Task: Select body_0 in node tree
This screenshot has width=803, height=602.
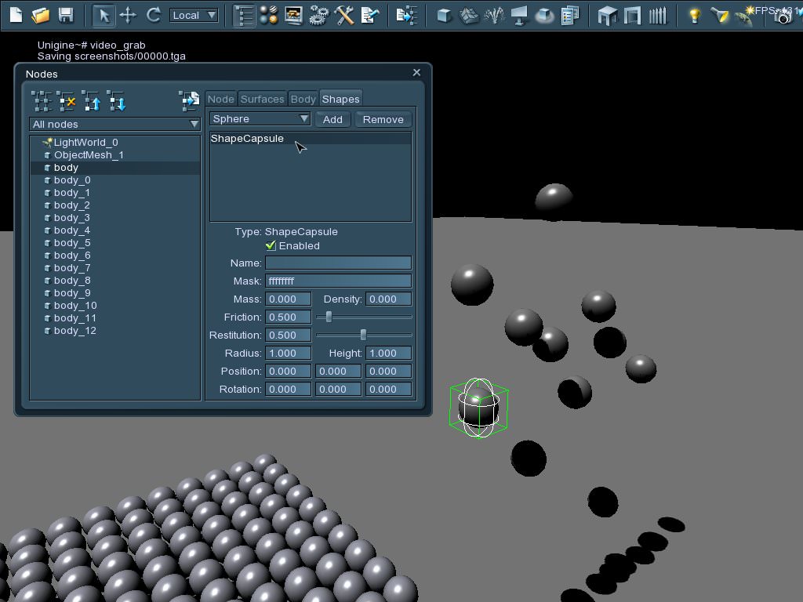Action: tap(114, 180)
